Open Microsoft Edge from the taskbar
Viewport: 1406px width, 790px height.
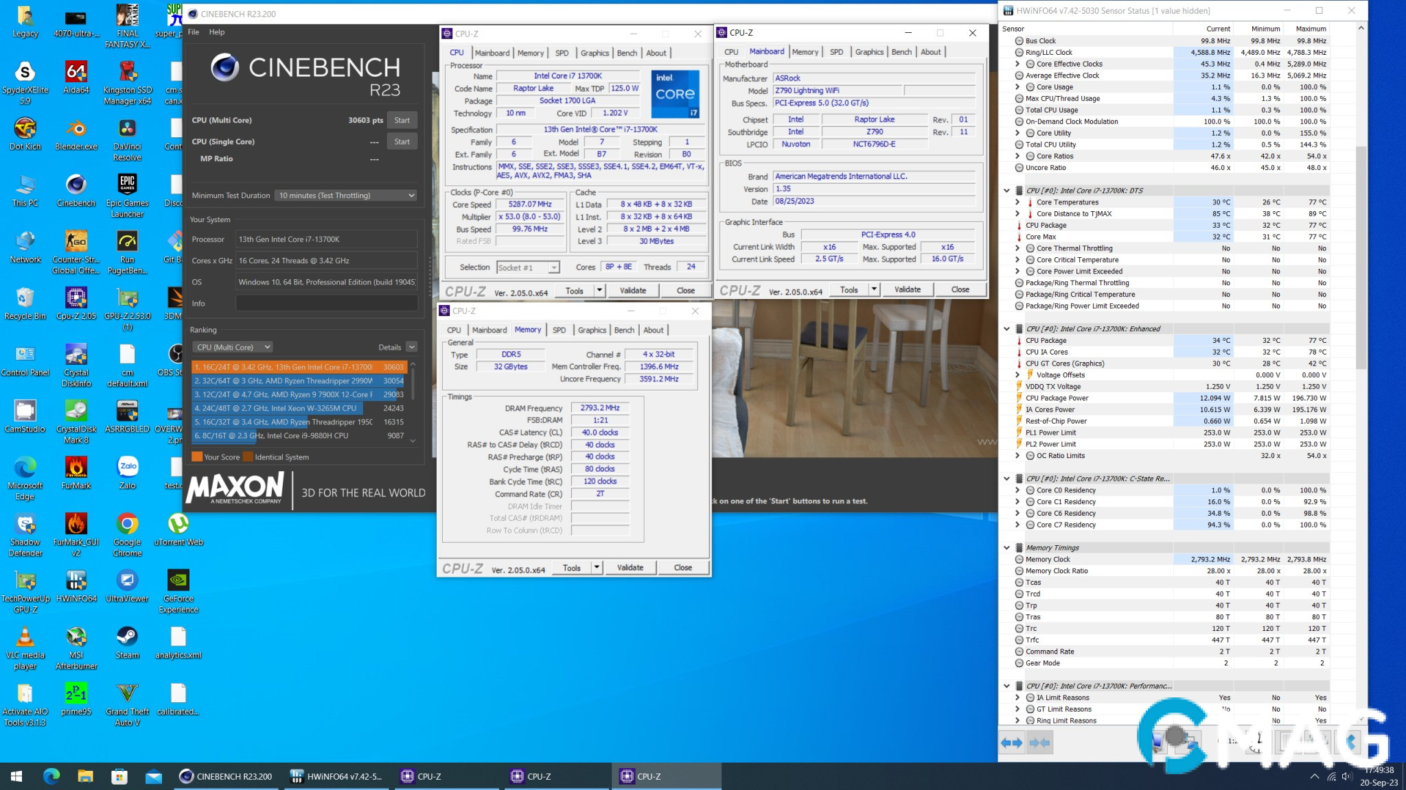click(51, 776)
